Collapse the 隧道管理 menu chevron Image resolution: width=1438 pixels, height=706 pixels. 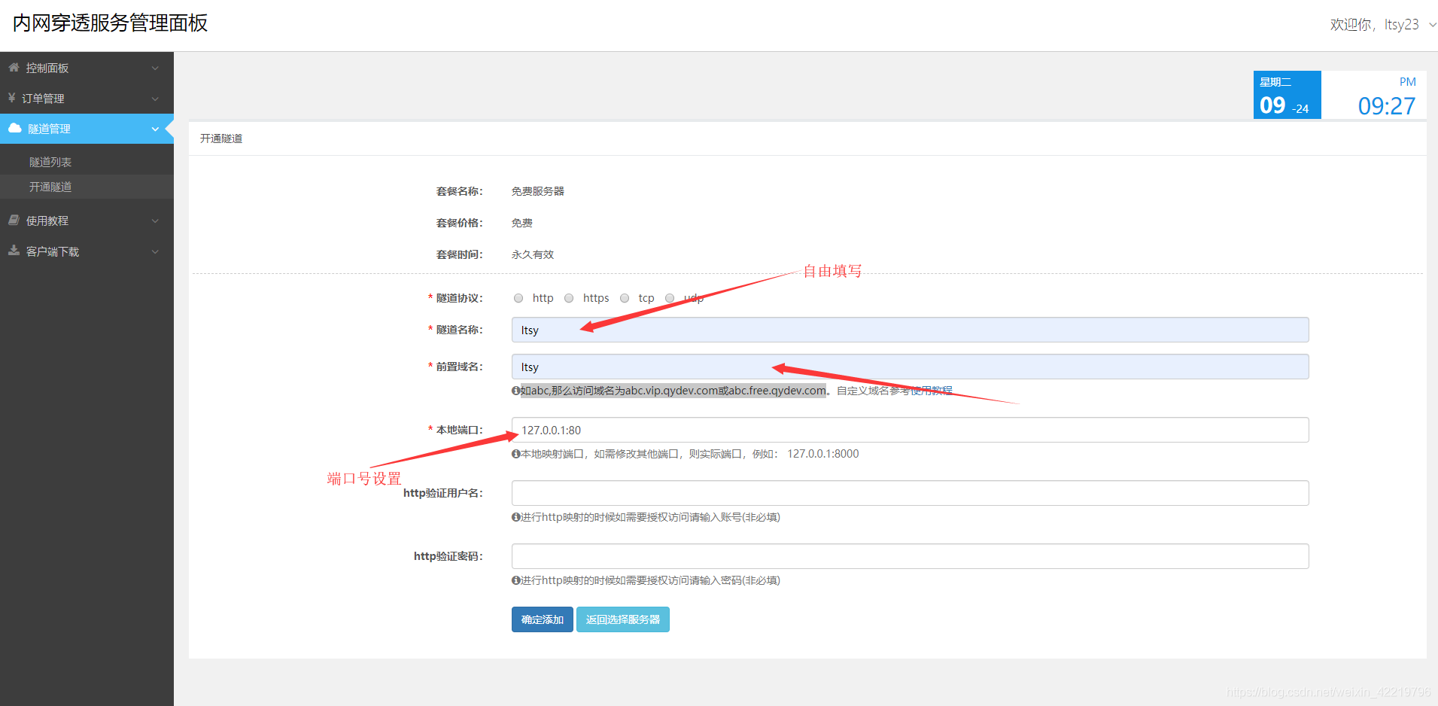click(x=155, y=129)
